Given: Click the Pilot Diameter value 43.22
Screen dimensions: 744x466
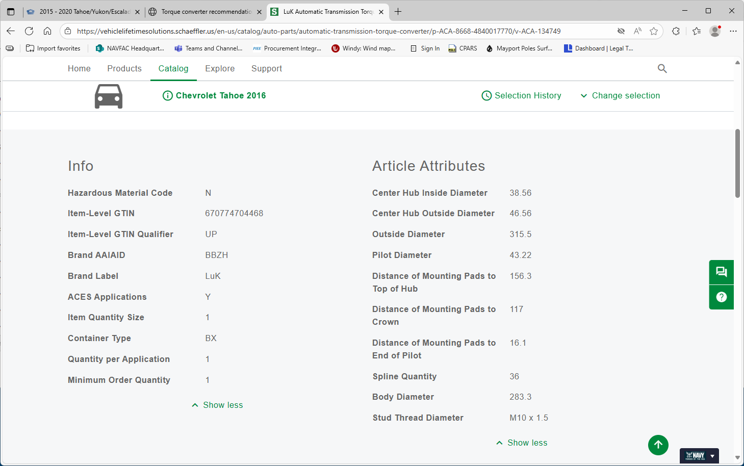Looking at the screenshot, I should click(x=521, y=255).
